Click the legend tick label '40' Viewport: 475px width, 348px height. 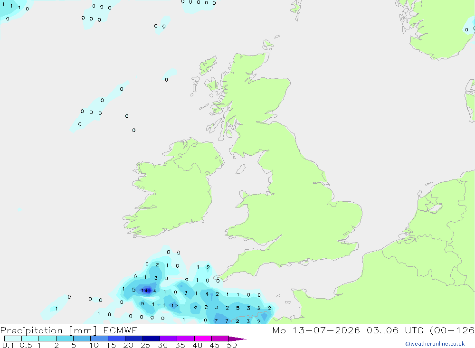point(197,345)
